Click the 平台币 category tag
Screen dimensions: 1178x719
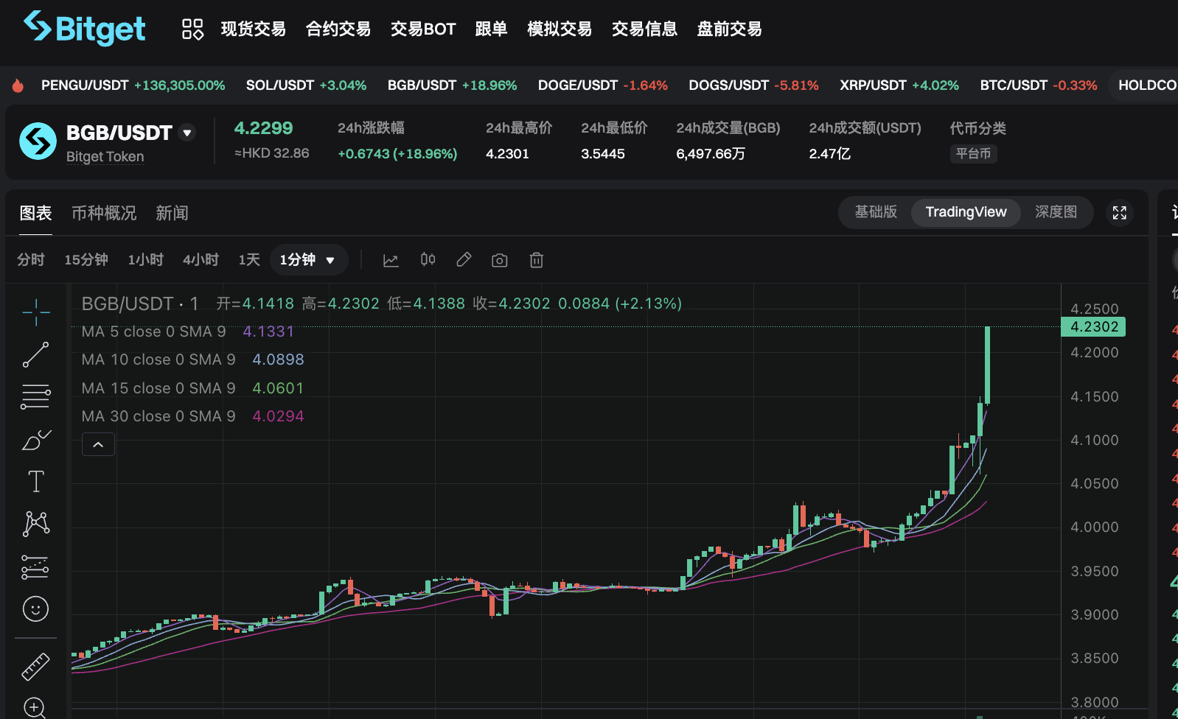973,153
